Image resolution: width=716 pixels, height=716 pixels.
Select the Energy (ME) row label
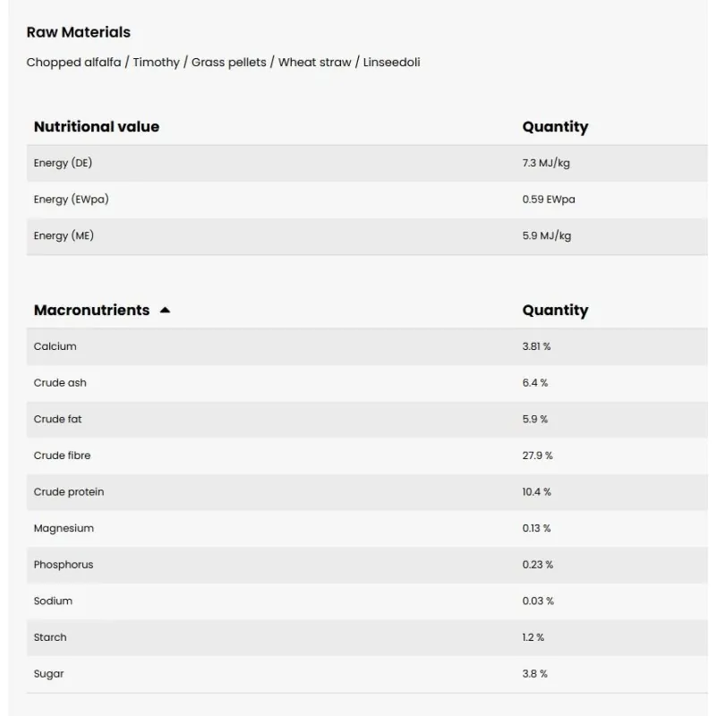click(64, 236)
